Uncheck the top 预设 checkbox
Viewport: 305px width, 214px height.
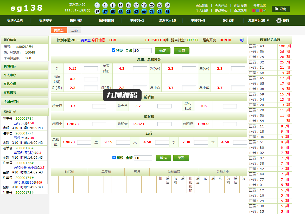pyautogui.click(x=114, y=50)
